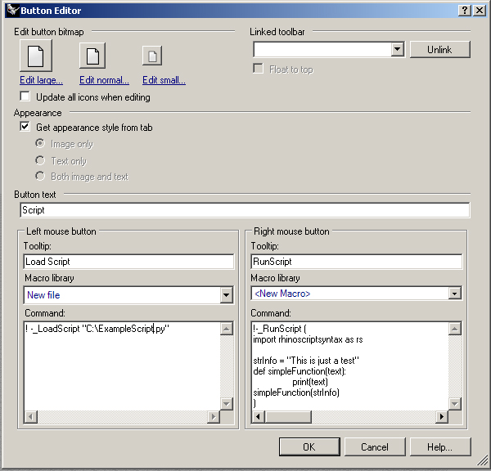Viewport: 491px width, 471px height.
Task: Enable Update all icons when editing
Action: pyautogui.click(x=25, y=97)
